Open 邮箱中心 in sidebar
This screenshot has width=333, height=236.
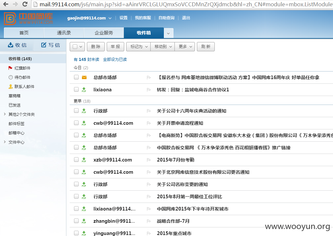[17, 133]
